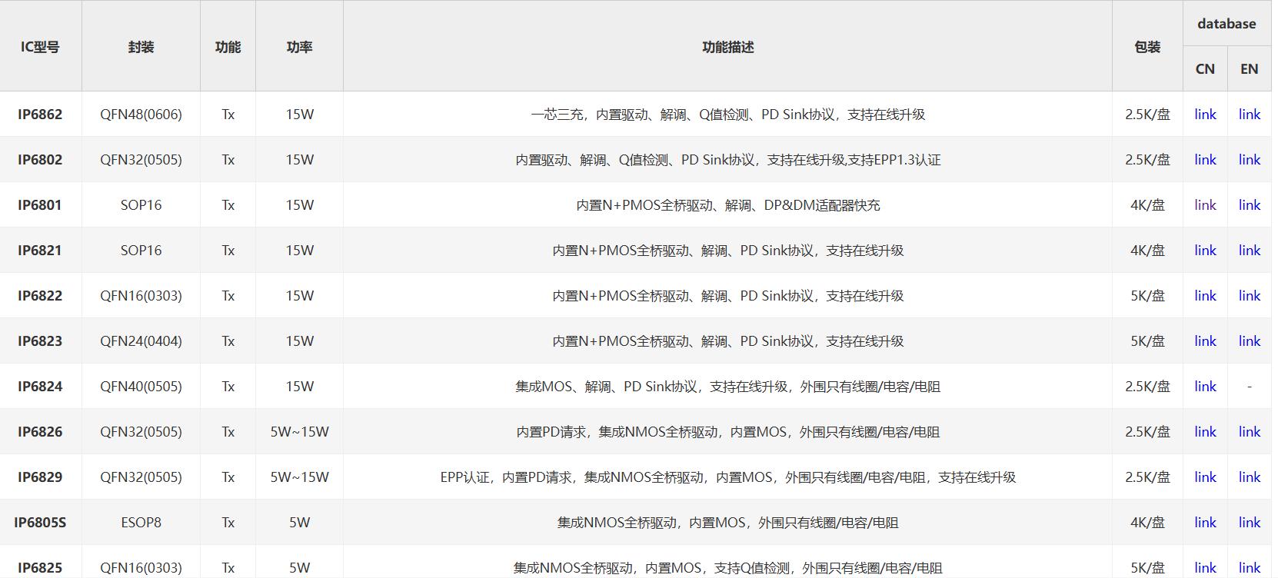Click the 包装 column header
1278x578 pixels.
click(1147, 47)
